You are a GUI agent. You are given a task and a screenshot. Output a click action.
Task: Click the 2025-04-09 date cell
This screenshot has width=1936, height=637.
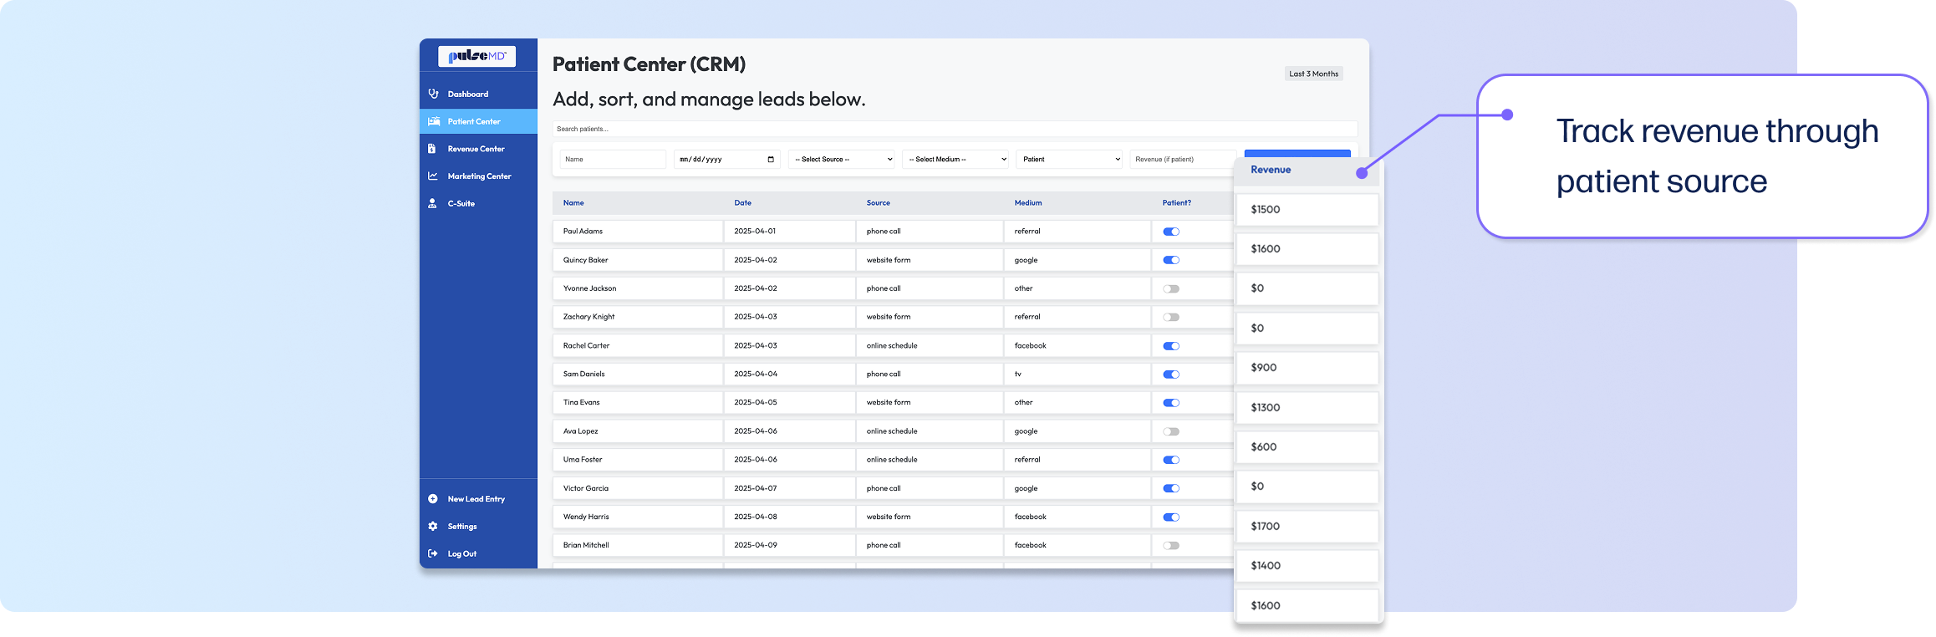[x=790, y=545]
